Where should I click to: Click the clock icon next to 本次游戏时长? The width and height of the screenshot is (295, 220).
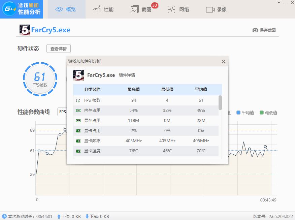coord(3,217)
